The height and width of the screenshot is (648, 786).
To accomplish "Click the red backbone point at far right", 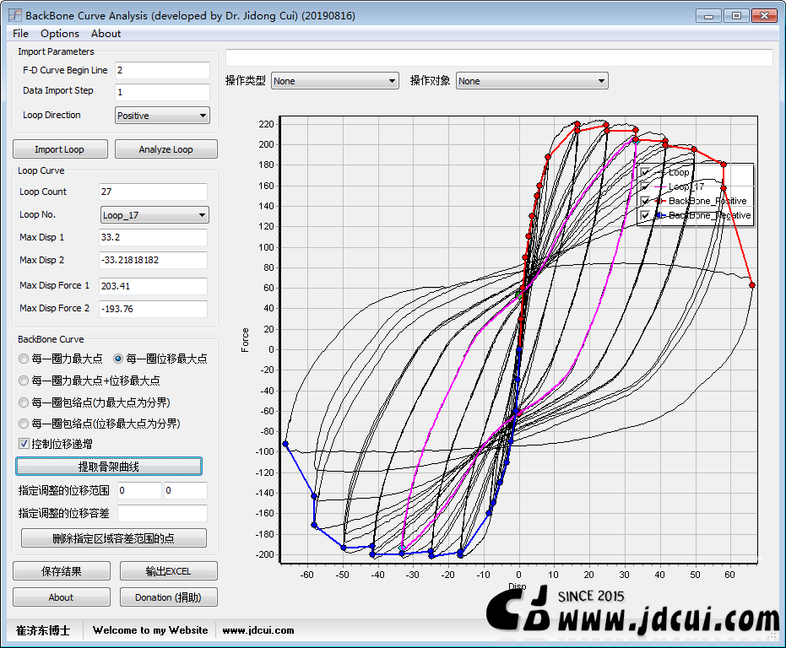I will (x=752, y=285).
